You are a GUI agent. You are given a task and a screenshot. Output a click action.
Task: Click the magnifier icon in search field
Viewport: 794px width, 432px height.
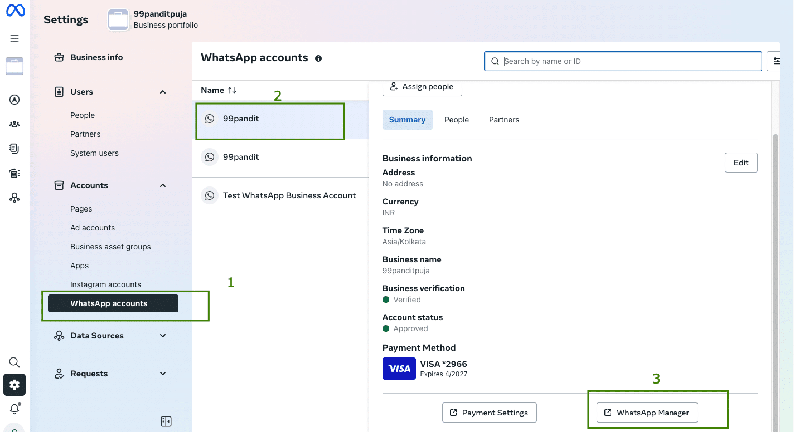pyautogui.click(x=495, y=61)
